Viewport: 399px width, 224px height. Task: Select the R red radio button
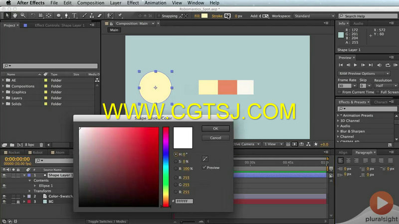pos(176,178)
